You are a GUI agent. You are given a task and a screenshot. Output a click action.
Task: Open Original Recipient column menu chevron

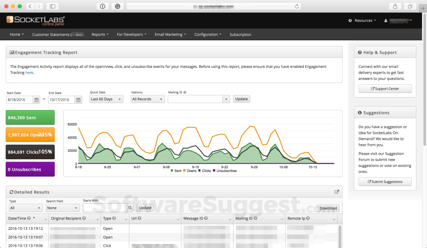coord(97,219)
